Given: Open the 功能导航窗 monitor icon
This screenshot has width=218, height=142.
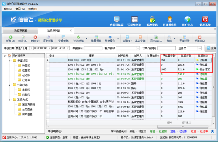Looking at the screenshot, I should (x=117, y=19).
